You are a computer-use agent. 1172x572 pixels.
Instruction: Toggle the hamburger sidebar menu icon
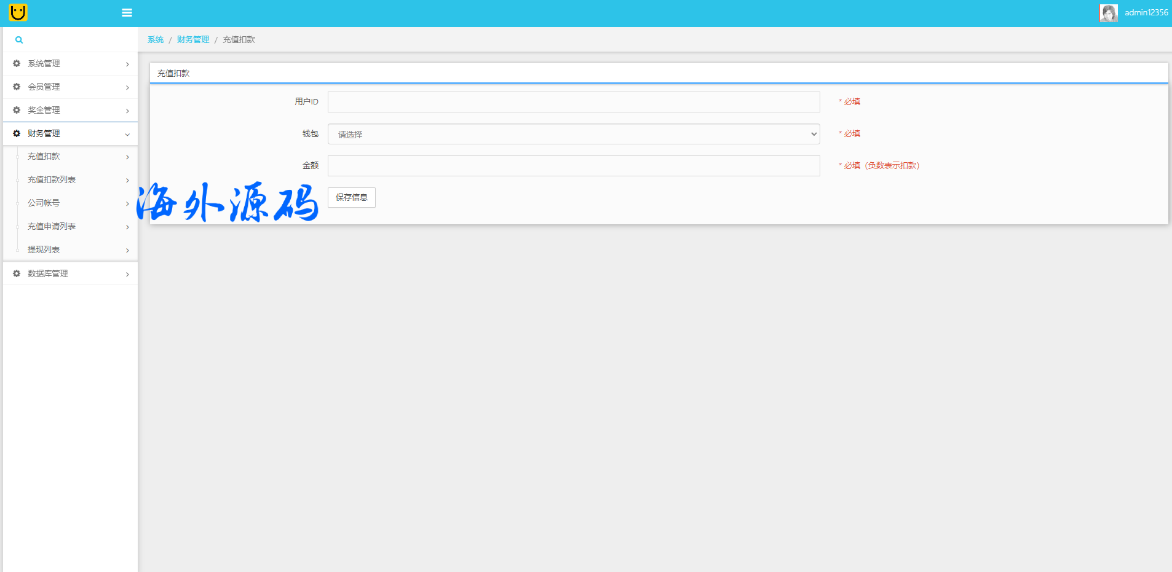point(127,13)
